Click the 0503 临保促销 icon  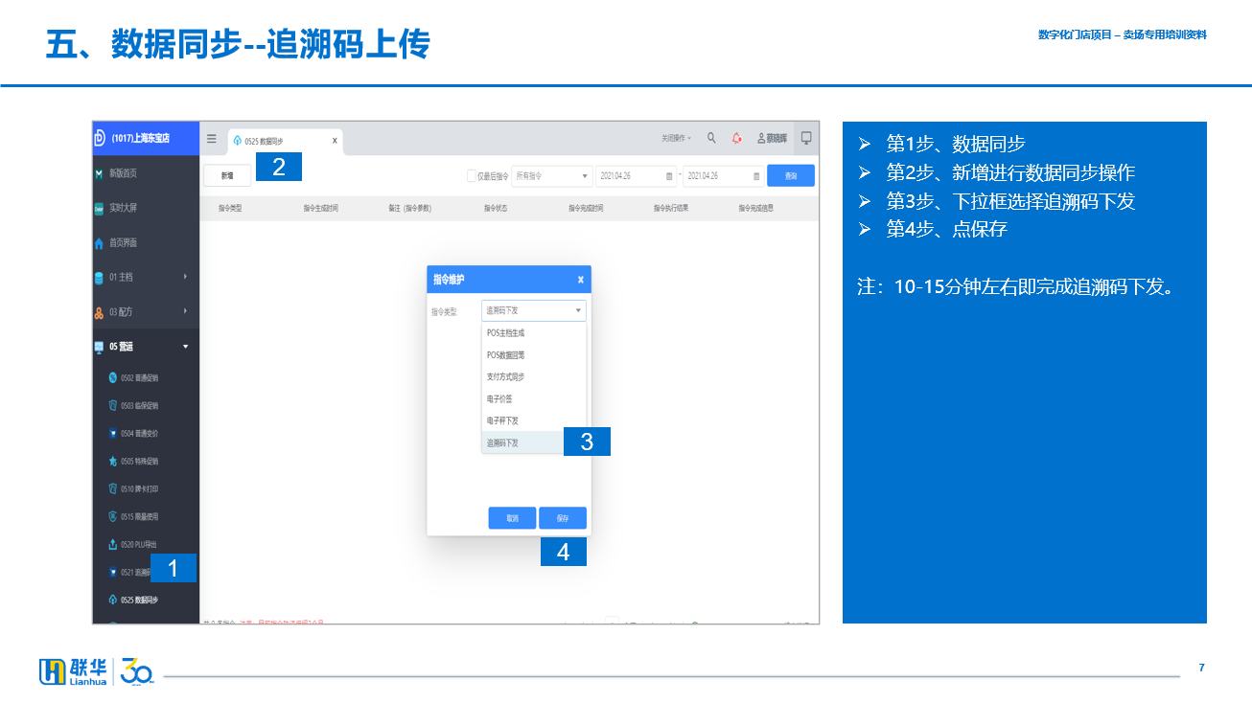[113, 405]
